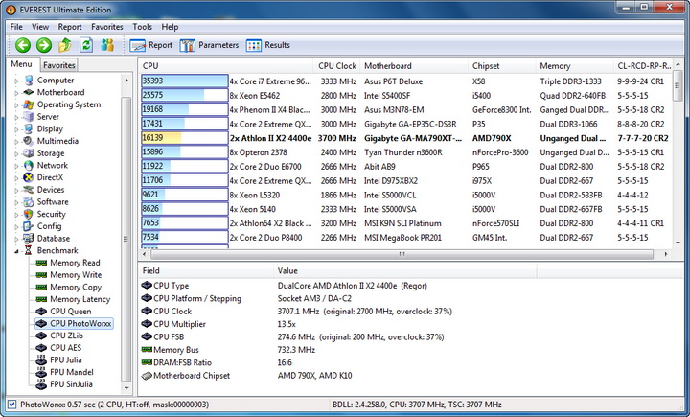690x417 pixels.
Task: Select the Server icon in the tree
Action: (x=29, y=117)
